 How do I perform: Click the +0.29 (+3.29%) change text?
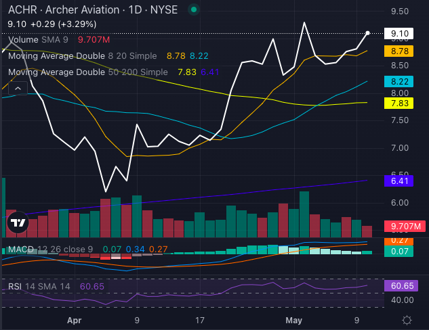(64, 24)
